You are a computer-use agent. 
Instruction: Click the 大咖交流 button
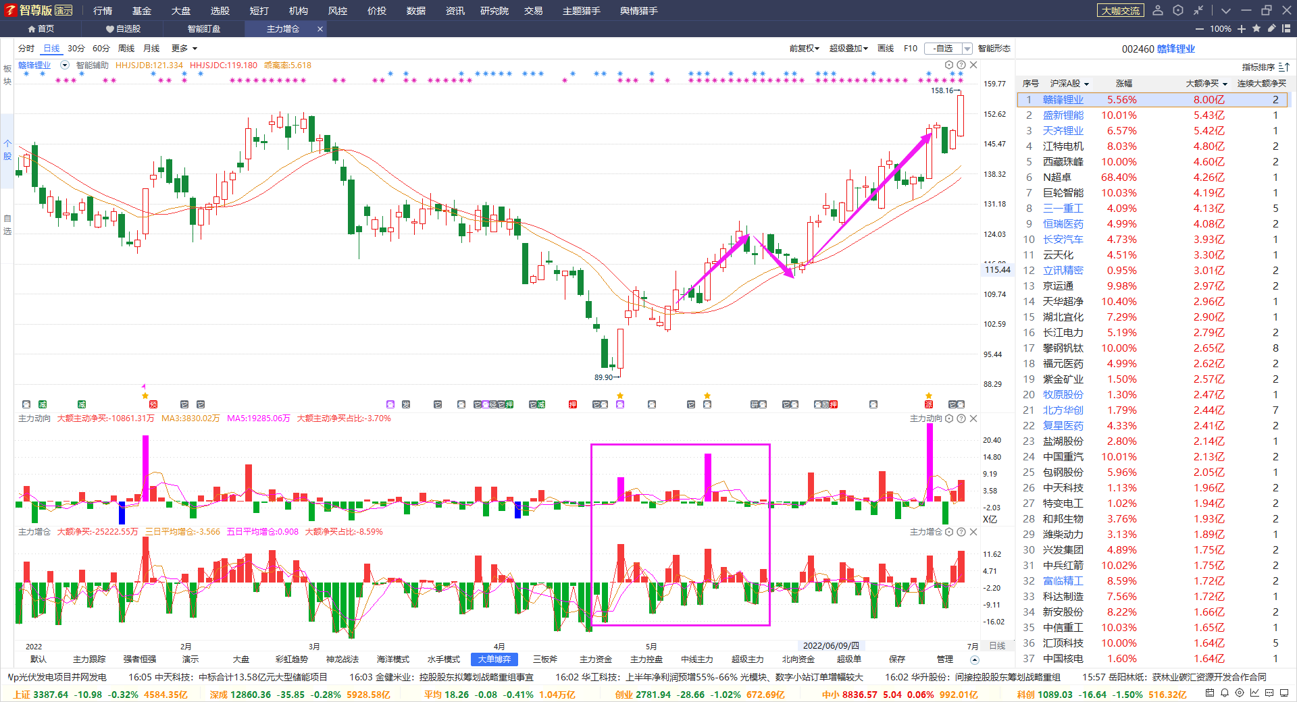1121,11
